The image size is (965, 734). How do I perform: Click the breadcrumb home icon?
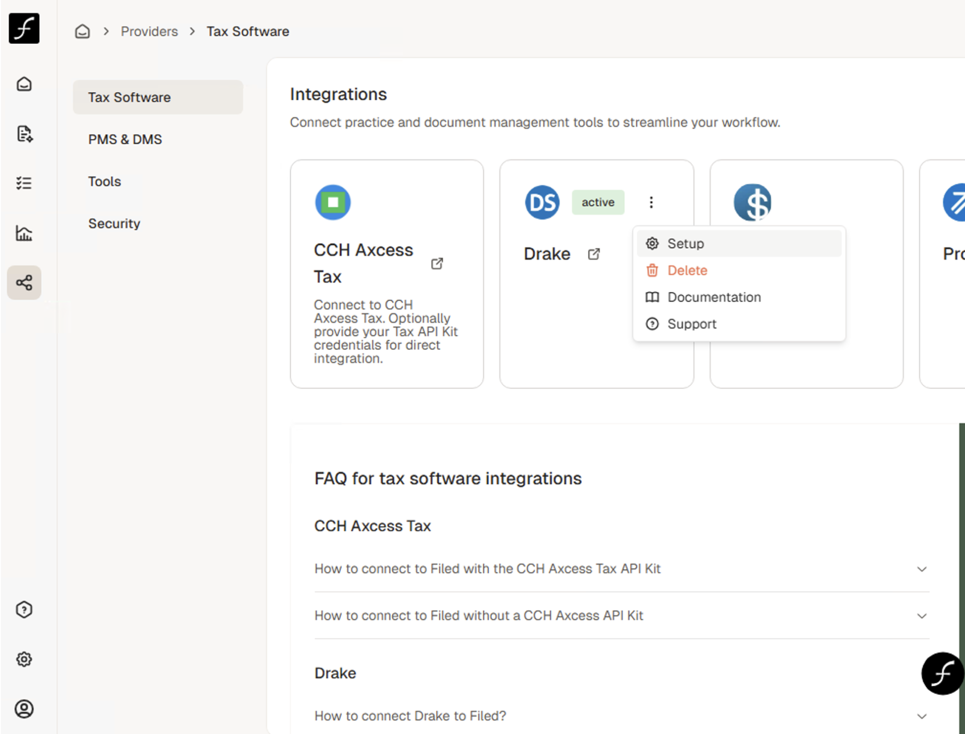(83, 31)
